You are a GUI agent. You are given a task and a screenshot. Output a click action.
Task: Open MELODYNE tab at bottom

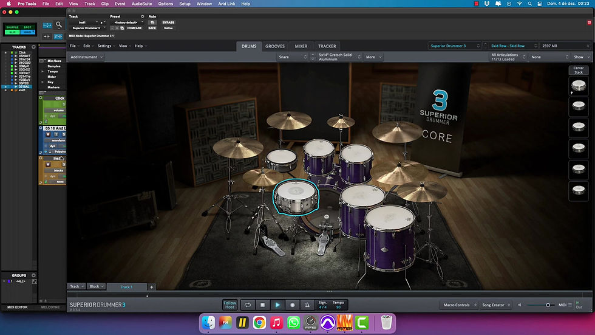pos(50,307)
